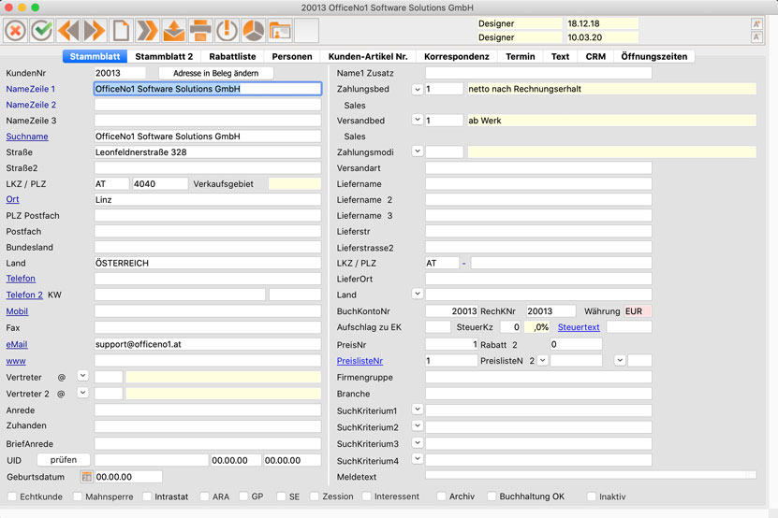Open the Versandbed dropdown arrow
778x518 pixels.
coord(418,120)
